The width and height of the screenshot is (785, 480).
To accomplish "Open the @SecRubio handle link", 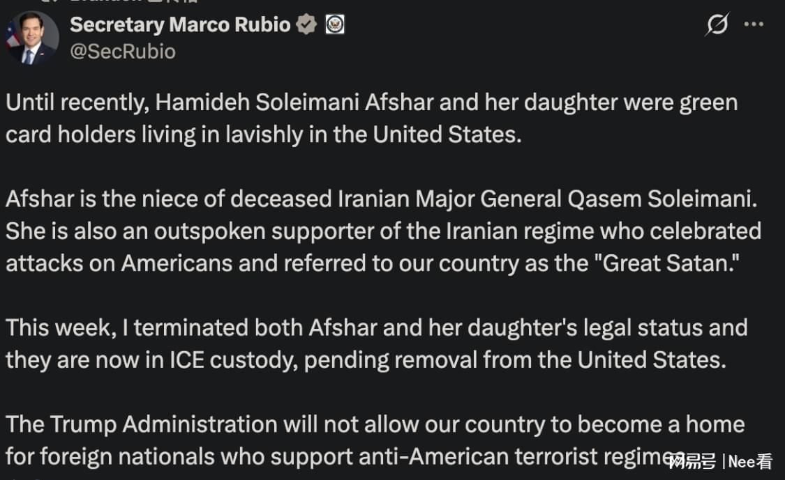I will point(123,51).
